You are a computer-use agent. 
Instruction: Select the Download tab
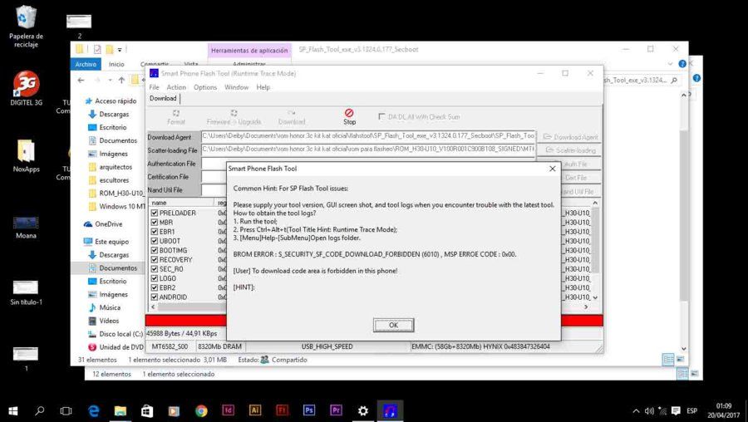(163, 98)
